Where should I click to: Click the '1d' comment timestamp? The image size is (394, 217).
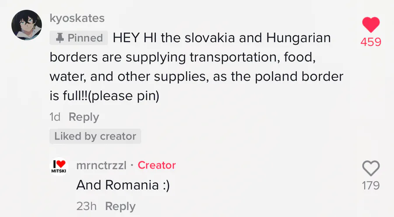coord(55,117)
